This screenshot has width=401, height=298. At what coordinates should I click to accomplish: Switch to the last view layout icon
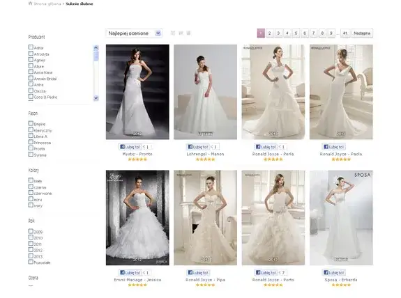188,33
